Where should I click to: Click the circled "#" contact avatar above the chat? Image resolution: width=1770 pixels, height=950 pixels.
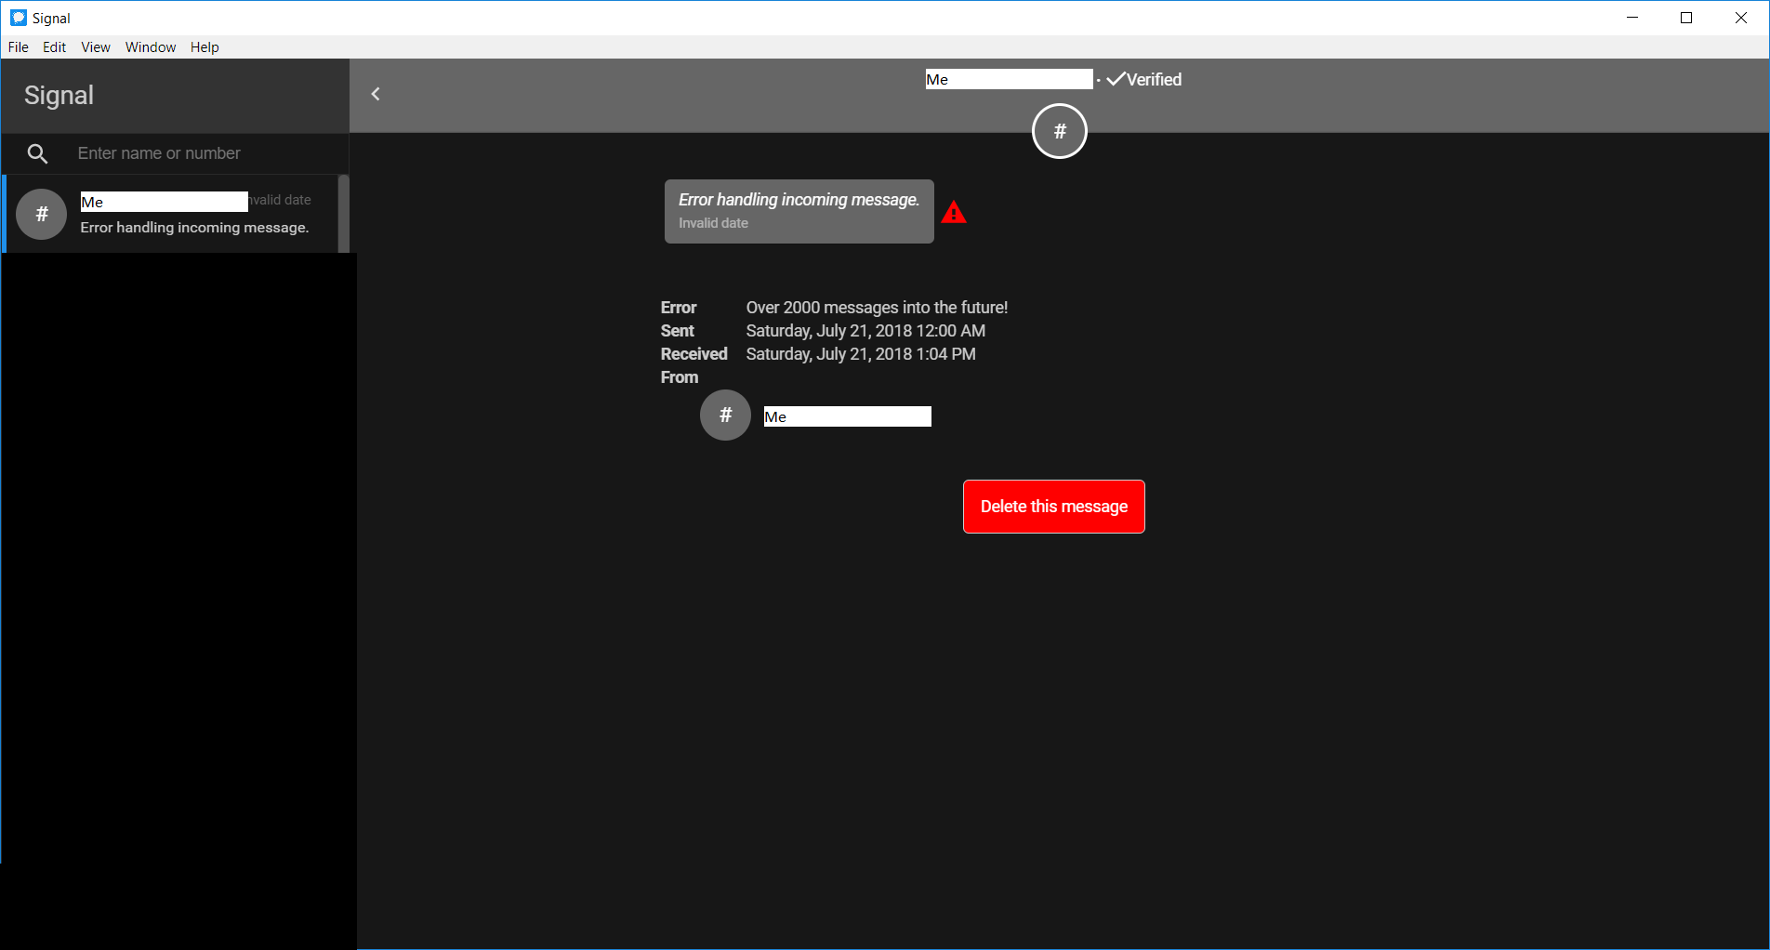tap(1059, 131)
